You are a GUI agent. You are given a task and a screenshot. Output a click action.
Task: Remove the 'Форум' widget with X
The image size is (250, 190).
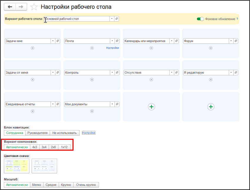point(211,48)
